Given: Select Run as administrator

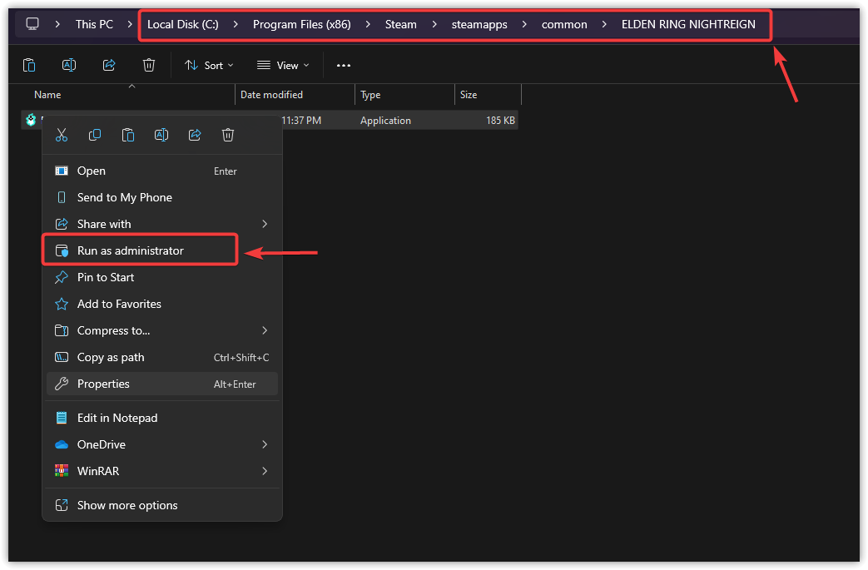Looking at the screenshot, I should point(131,250).
